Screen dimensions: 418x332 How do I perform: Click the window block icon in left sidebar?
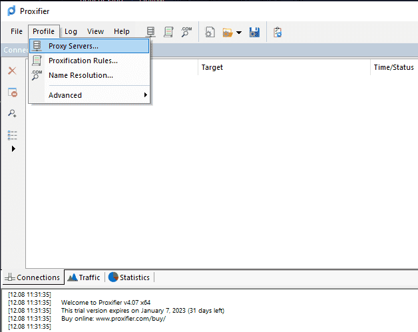point(12,92)
